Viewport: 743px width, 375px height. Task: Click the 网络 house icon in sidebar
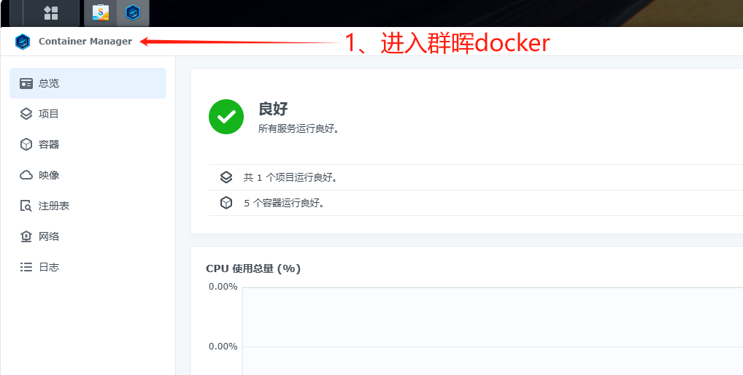click(26, 236)
